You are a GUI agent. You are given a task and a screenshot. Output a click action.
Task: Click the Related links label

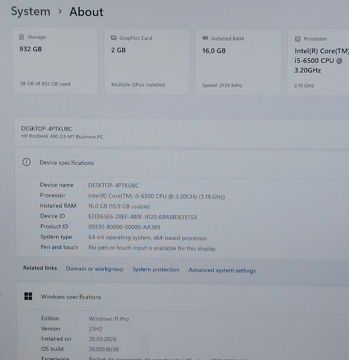pyautogui.click(x=40, y=268)
